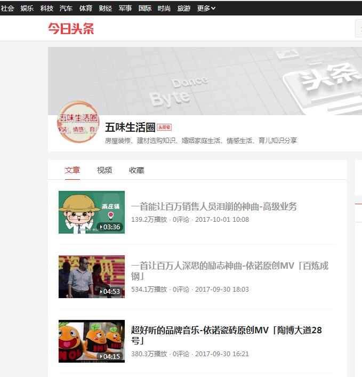The width and height of the screenshot is (362, 377).
Task: Click the 五味生活圈 profile avatar
Action: (x=78, y=123)
